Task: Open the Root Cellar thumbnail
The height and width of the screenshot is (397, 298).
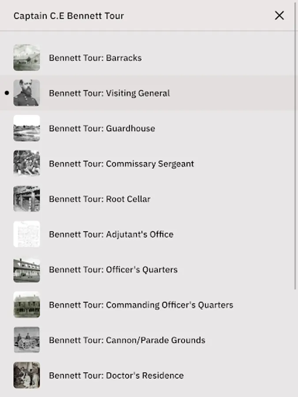Action: (26, 199)
